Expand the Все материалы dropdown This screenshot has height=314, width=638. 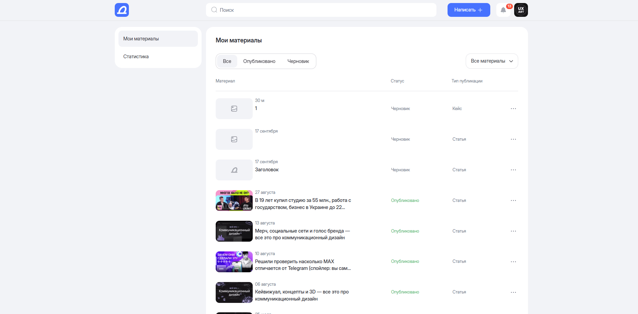pyautogui.click(x=492, y=61)
